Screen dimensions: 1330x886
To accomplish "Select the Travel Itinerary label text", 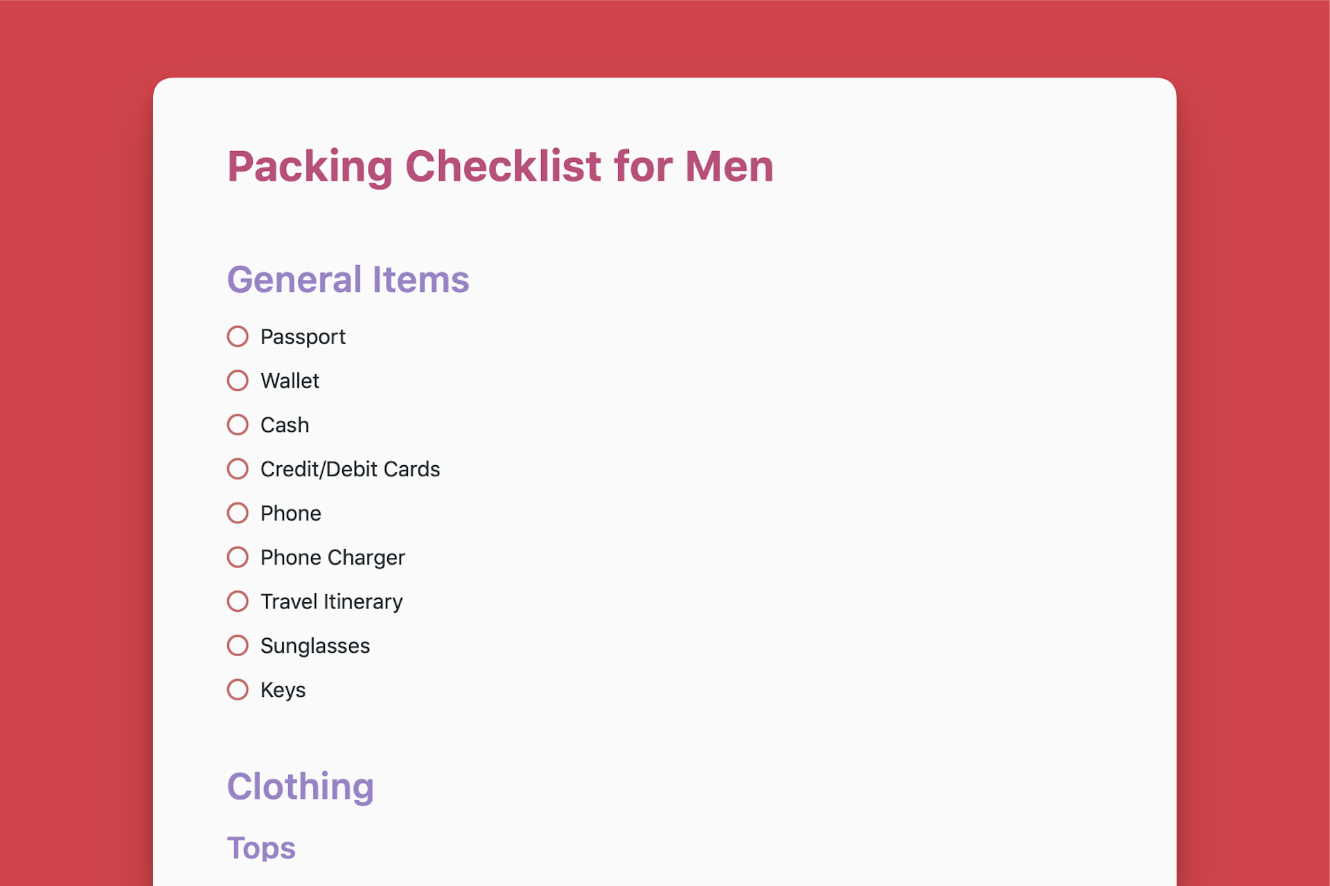I will tap(331, 602).
